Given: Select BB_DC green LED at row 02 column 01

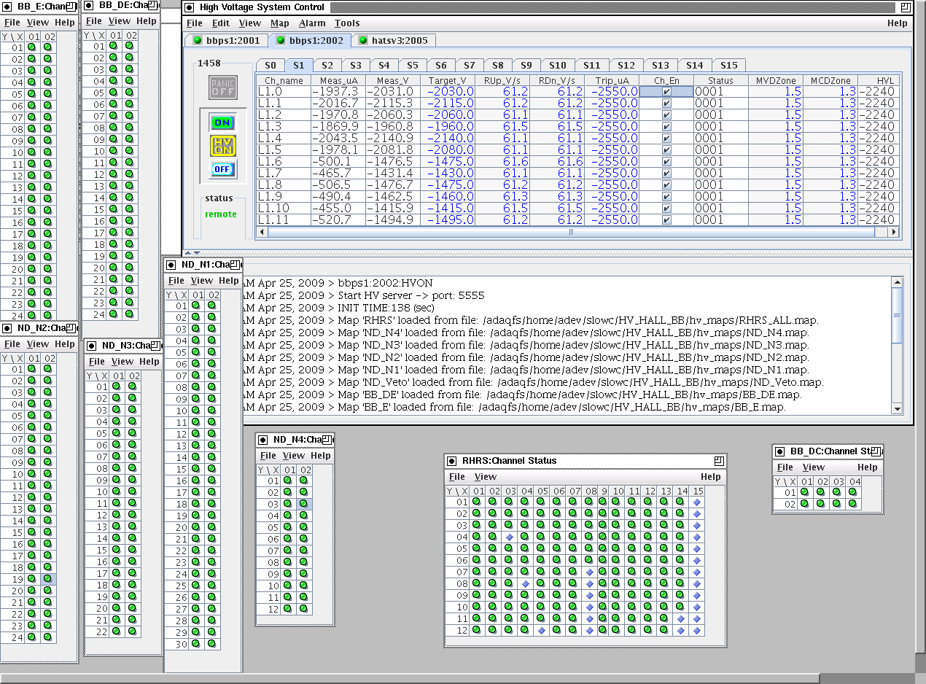Looking at the screenshot, I should (x=805, y=504).
